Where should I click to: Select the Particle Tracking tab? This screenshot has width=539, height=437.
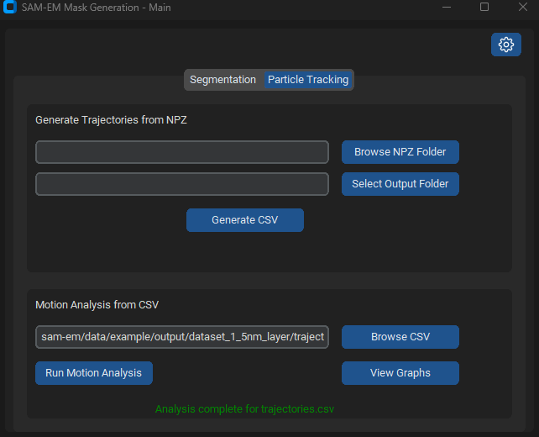tap(308, 80)
